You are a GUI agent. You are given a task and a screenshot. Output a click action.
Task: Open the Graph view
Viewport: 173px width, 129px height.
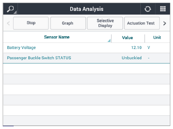pos(68,23)
